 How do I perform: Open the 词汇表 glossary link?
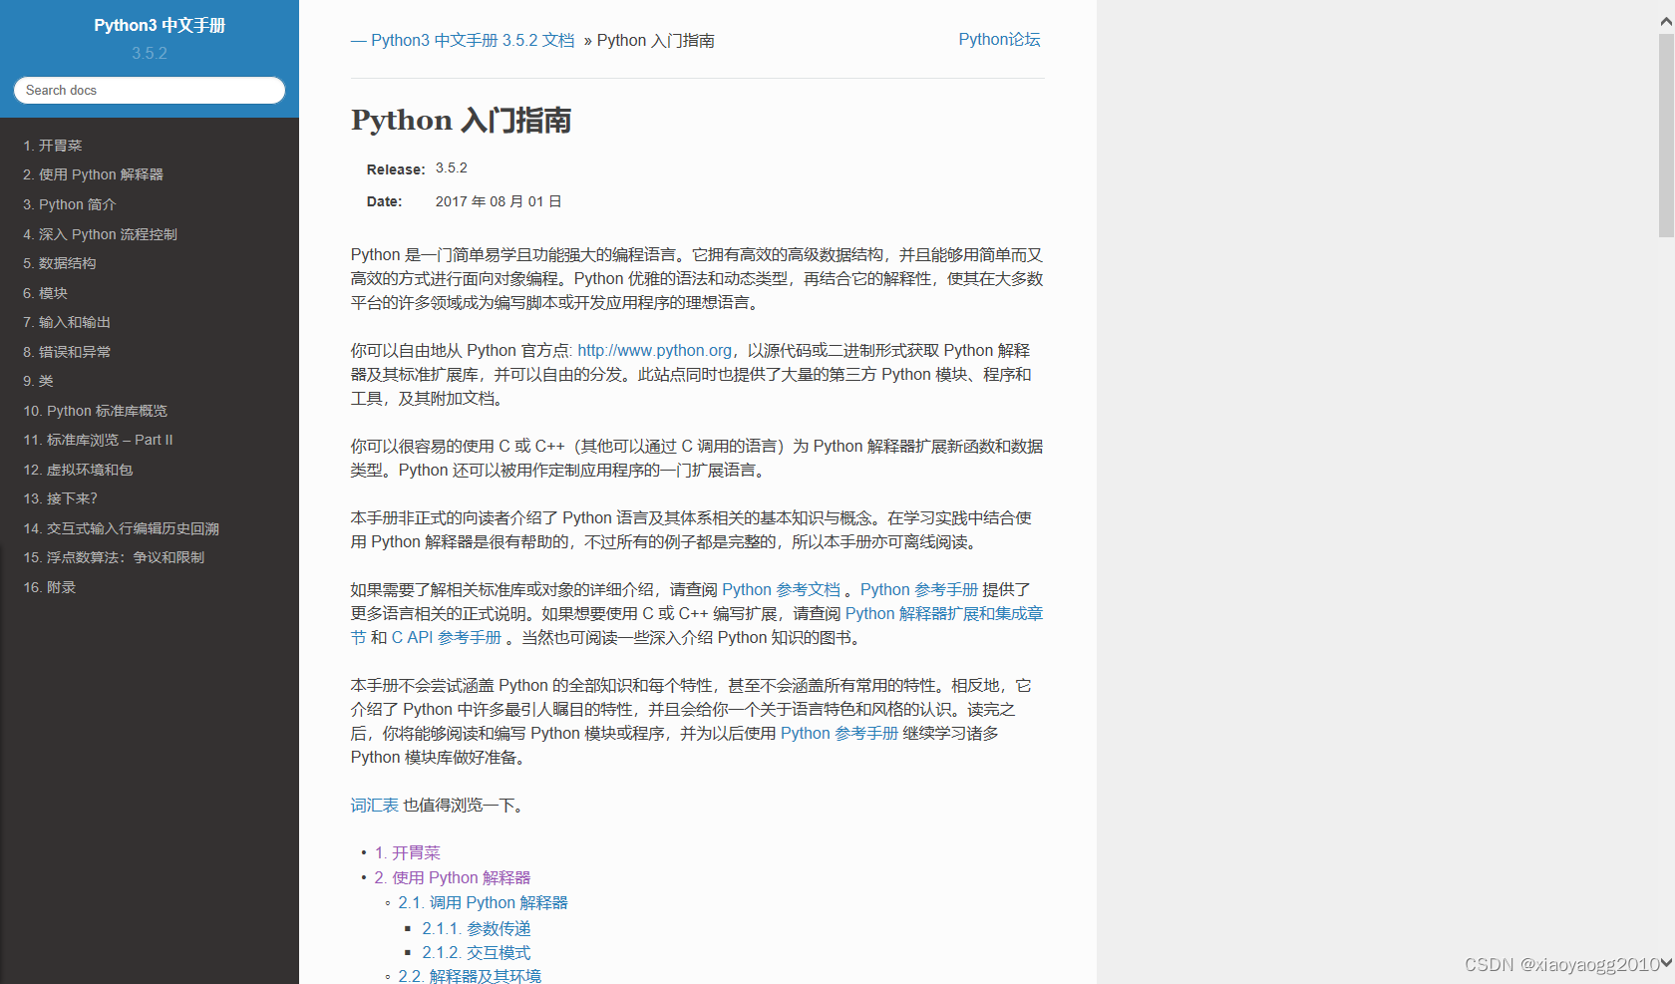coord(375,805)
